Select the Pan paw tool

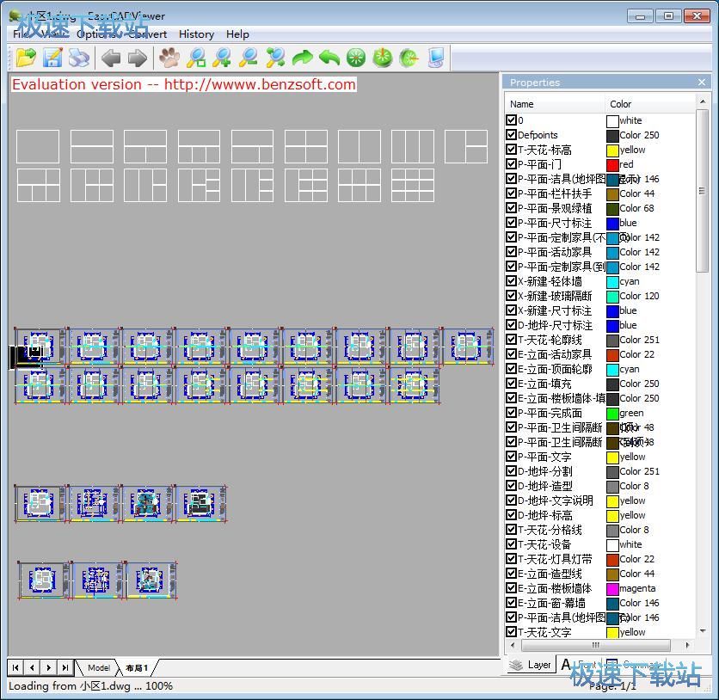[169, 58]
